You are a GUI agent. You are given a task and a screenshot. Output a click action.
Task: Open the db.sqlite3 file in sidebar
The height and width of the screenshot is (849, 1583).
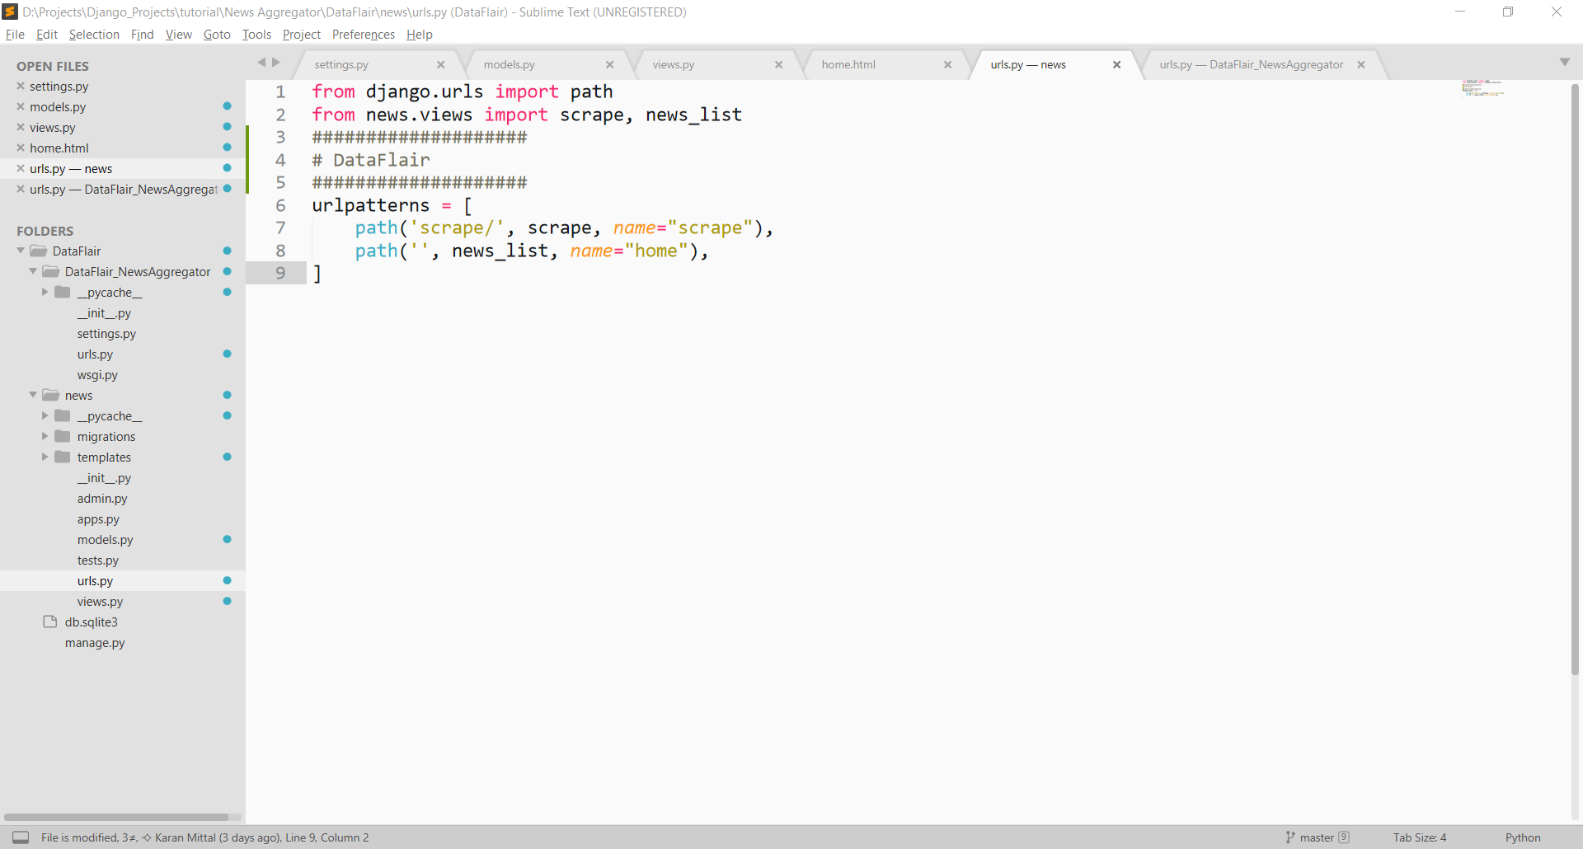click(91, 622)
